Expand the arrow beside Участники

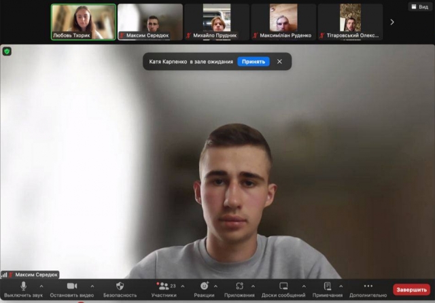pyautogui.click(x=183, y=286)
